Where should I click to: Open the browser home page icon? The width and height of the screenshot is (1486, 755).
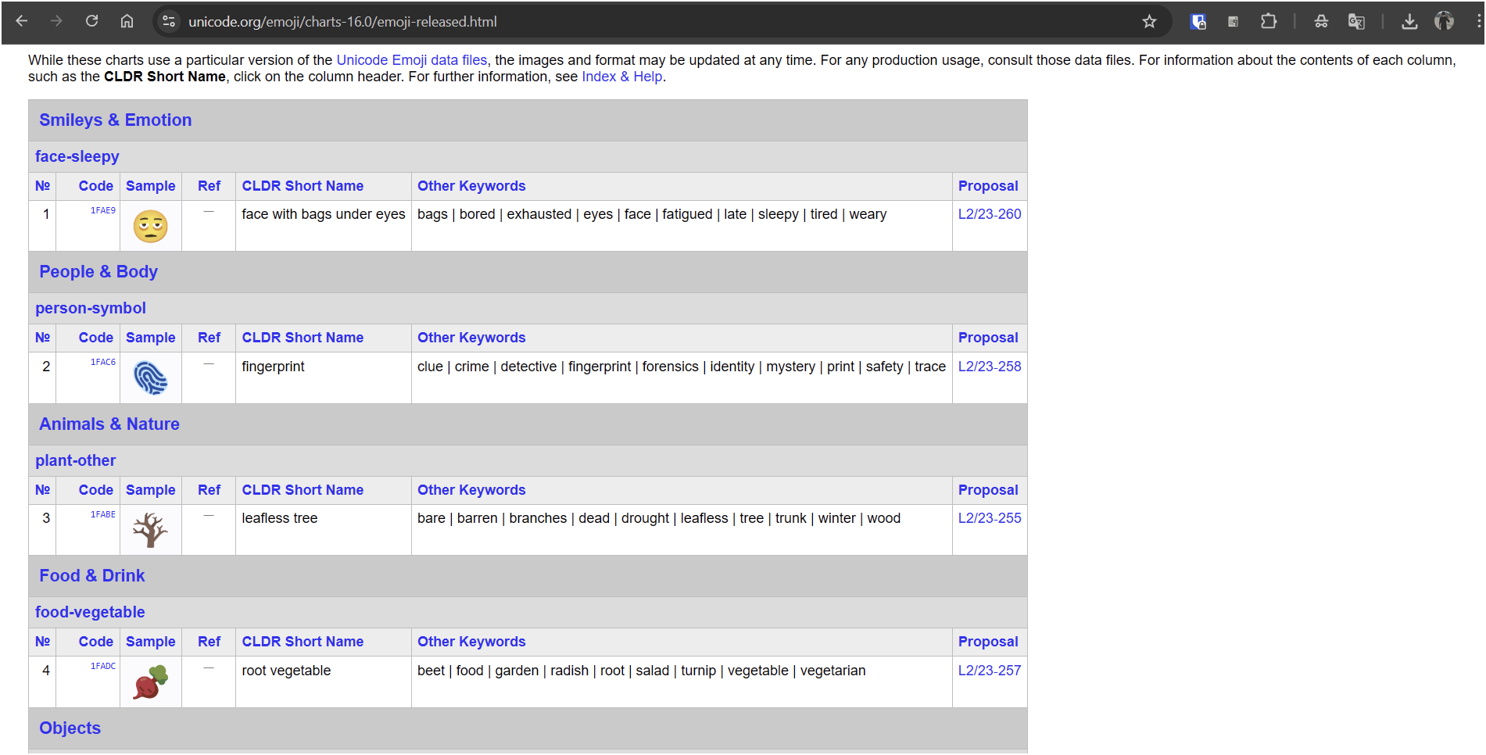[x=127, y=21]
